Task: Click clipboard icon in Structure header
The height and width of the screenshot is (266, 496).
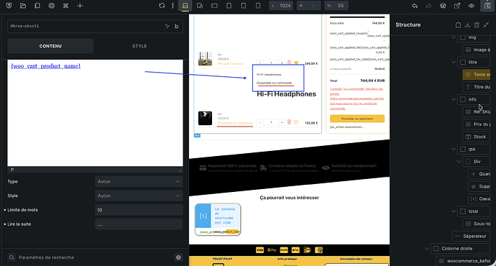Action: pos(458,25)
